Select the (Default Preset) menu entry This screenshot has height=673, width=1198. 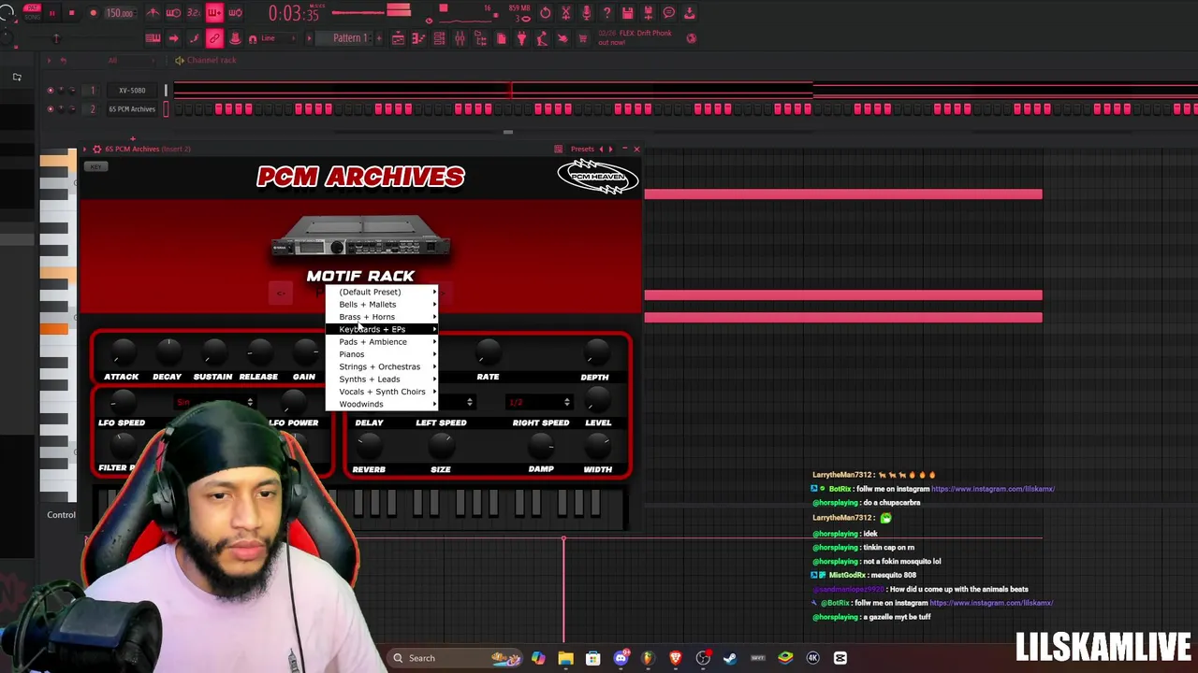pyautogui.click(x=382, y=292)
